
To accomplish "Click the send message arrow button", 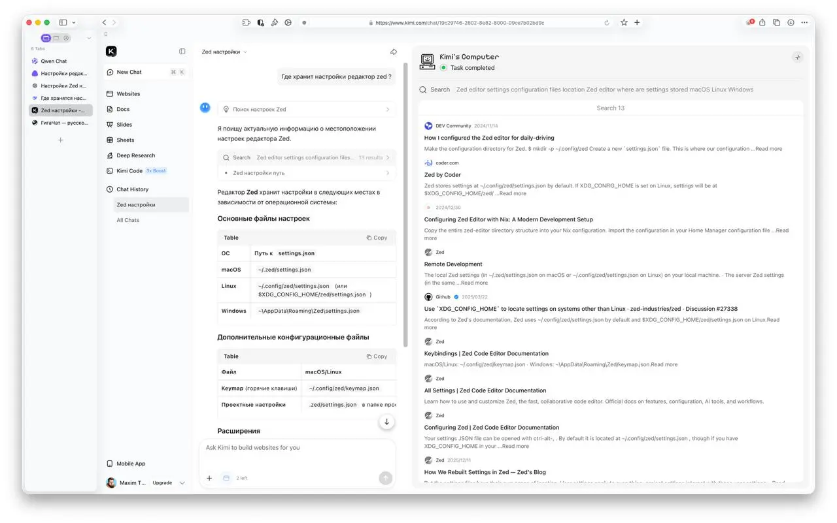I will (x=386, y=478).
